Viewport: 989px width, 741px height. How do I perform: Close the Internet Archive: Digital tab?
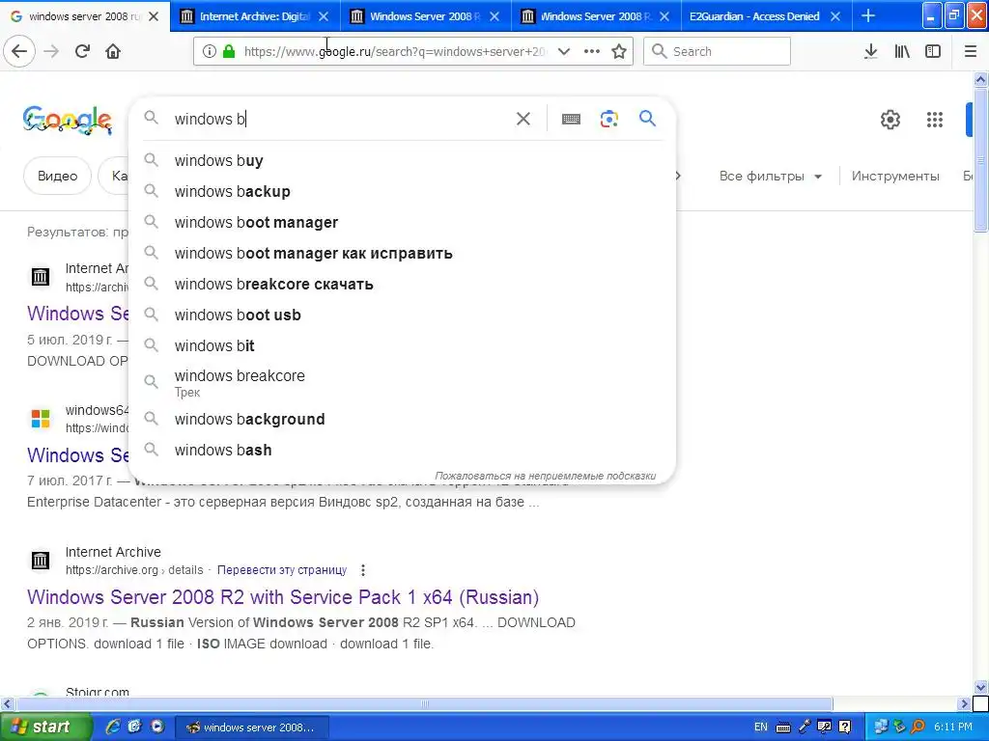coord(324,16)
